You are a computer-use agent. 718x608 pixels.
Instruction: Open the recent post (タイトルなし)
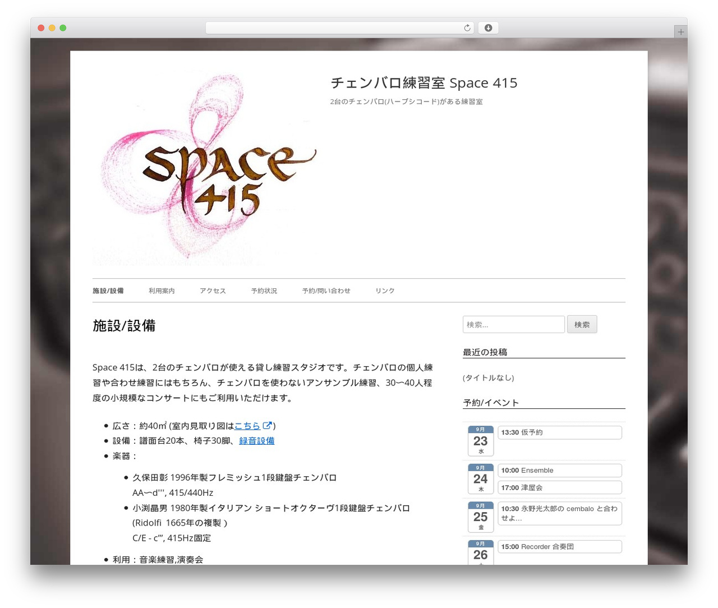[x=489, y=378]
